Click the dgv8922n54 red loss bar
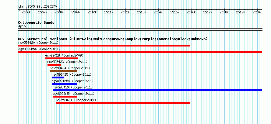This screenshot has height=124, width=271. point(65,97)
